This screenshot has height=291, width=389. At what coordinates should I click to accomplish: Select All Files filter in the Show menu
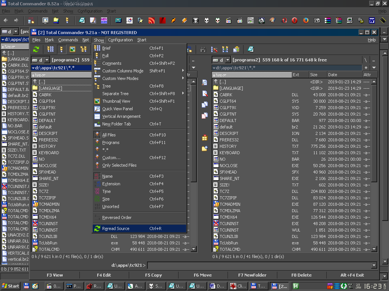(139, 135)
